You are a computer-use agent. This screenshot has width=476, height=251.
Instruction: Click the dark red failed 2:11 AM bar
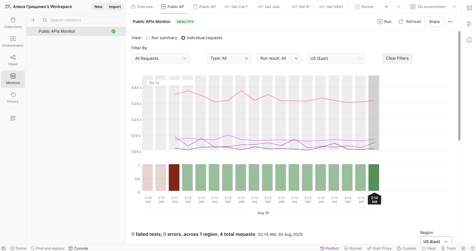(174, 177)
